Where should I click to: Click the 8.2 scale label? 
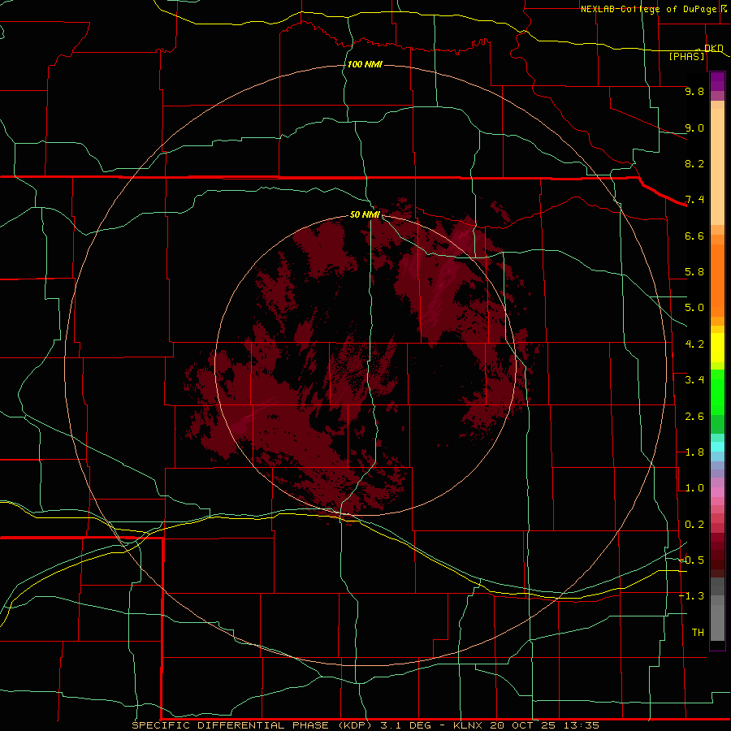tap(694, 163)
